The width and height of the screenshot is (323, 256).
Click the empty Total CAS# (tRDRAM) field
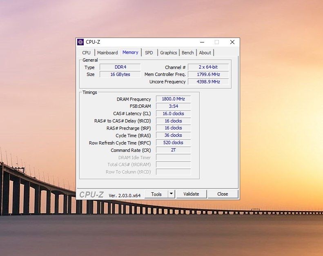174,165
